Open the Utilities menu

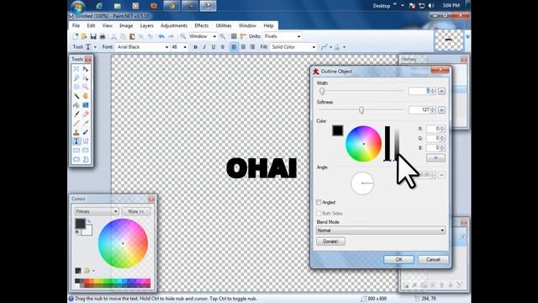tap(224, 26)
